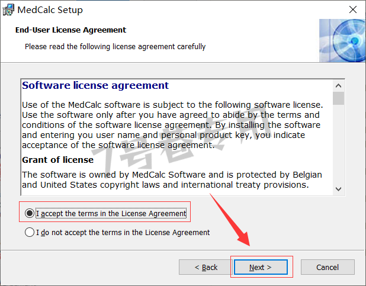Click the "MedCalc Setup" title bar text
This screenshot has height=286, width=366.
[x=50, y=10]
